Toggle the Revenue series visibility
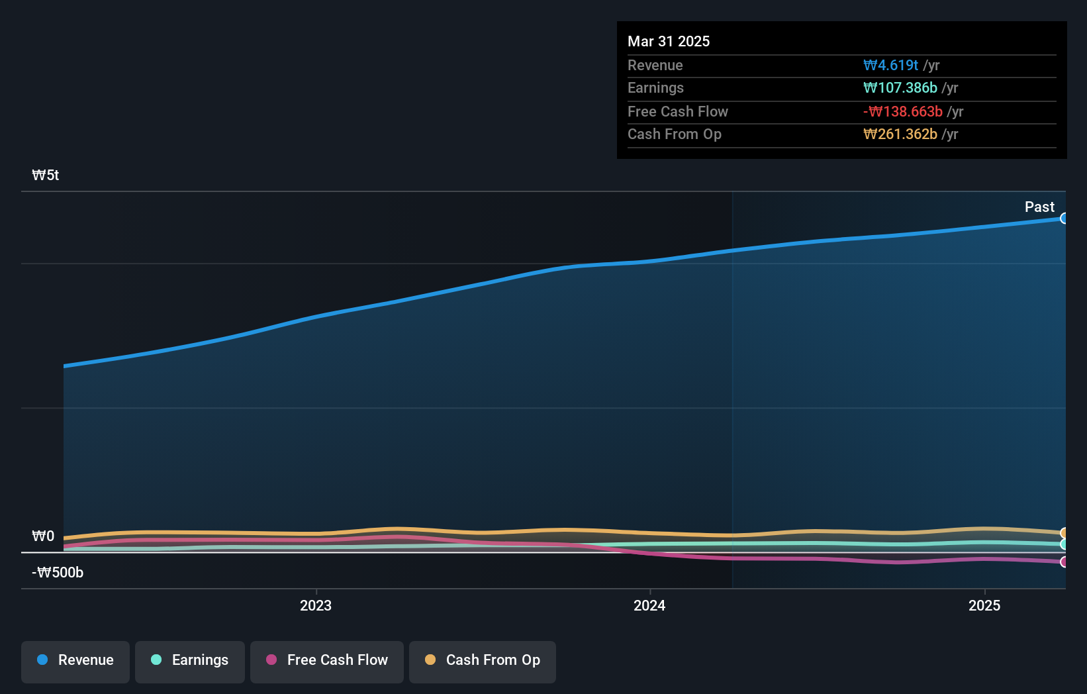 tap(75, 660)
